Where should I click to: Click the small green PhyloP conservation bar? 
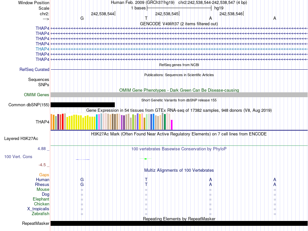click(x=146, y=159)
